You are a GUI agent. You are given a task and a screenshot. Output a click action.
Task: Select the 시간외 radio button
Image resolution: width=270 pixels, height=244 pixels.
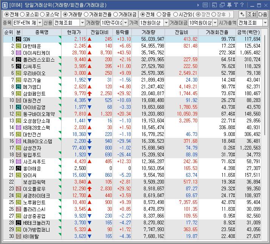[176, 14]
